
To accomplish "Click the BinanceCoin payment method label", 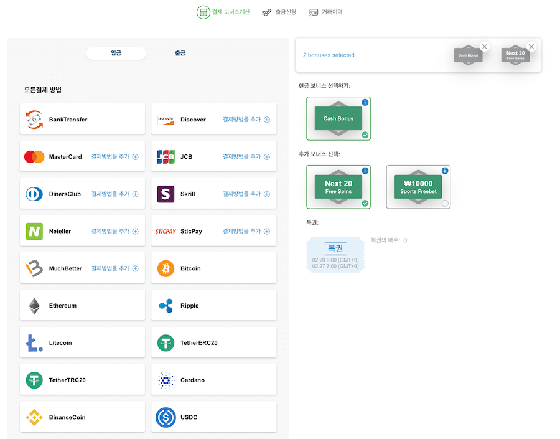I will tap(67, 417).
